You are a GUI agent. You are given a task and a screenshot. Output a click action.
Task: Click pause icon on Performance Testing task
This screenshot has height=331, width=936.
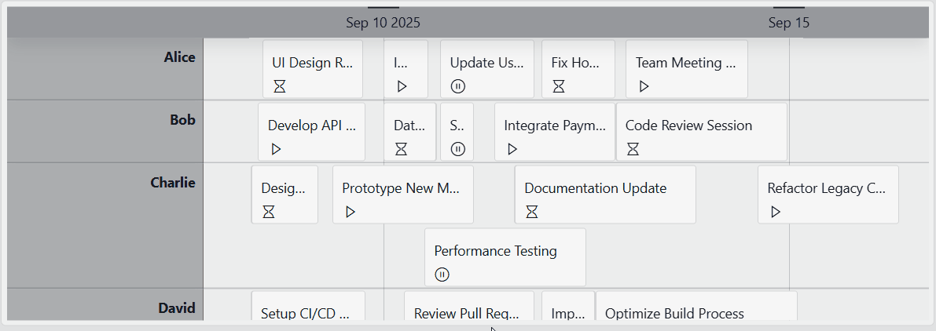tap(442, 275)
